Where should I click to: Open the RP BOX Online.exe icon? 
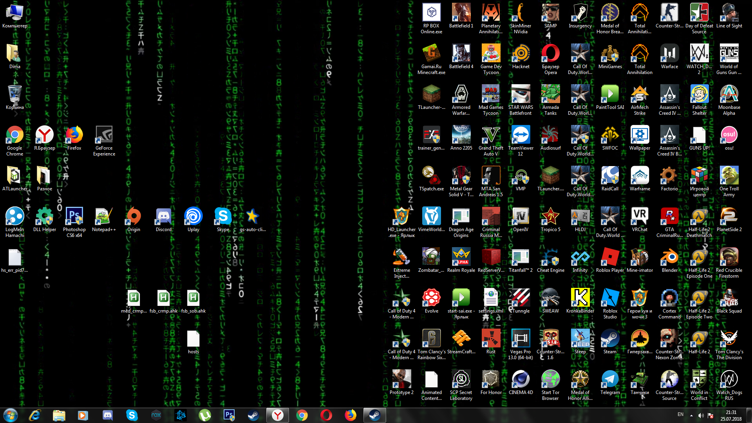click(x=432, y=18)
